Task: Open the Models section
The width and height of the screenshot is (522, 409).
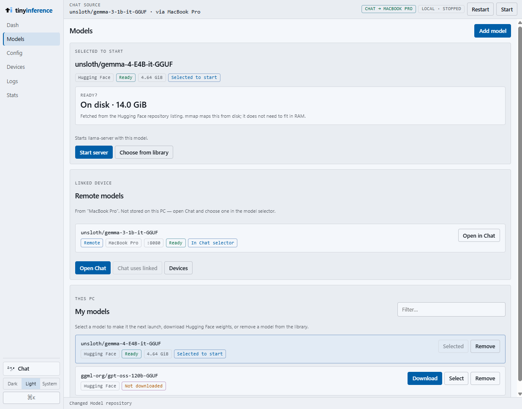Action: [31, 39]
